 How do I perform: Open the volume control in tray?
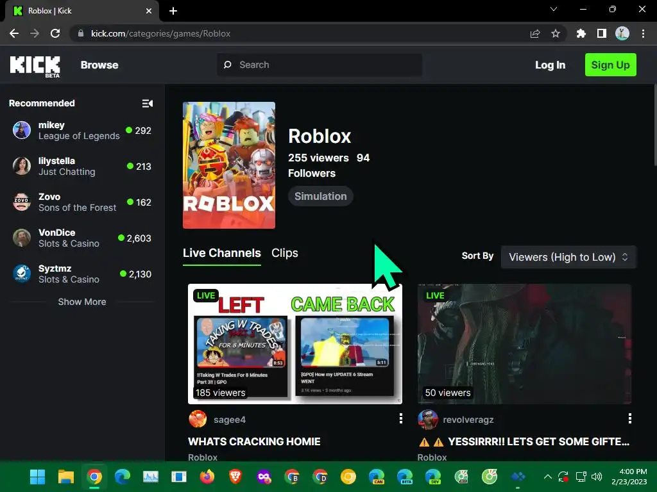click(x=597, y=477)
